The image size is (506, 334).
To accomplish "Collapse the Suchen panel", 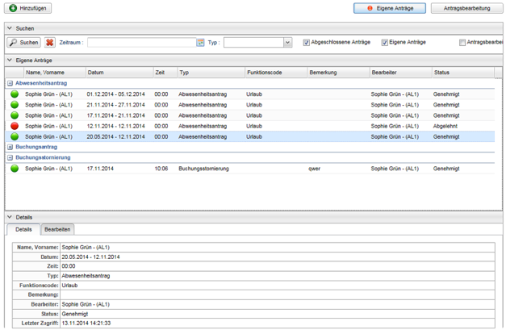I will coord(10,27).
